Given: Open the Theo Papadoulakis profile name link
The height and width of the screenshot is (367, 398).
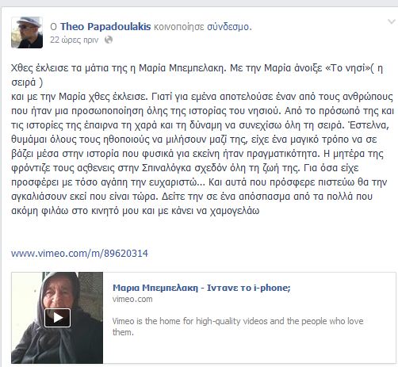Looking at the screenshot, I should click(x=105, y=27).
